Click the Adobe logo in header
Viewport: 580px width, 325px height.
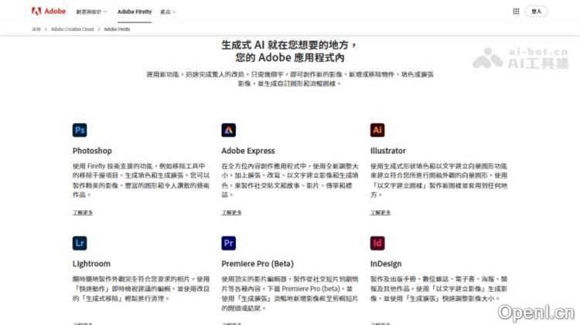(49, 12)
